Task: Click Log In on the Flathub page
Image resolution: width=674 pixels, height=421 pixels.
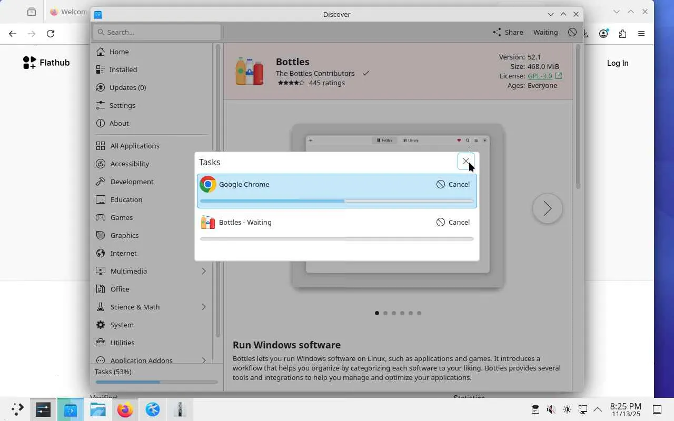Action: 618,63
